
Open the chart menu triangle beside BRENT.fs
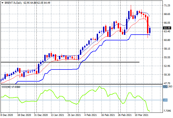pyautogui.click(x=2, y=3)
